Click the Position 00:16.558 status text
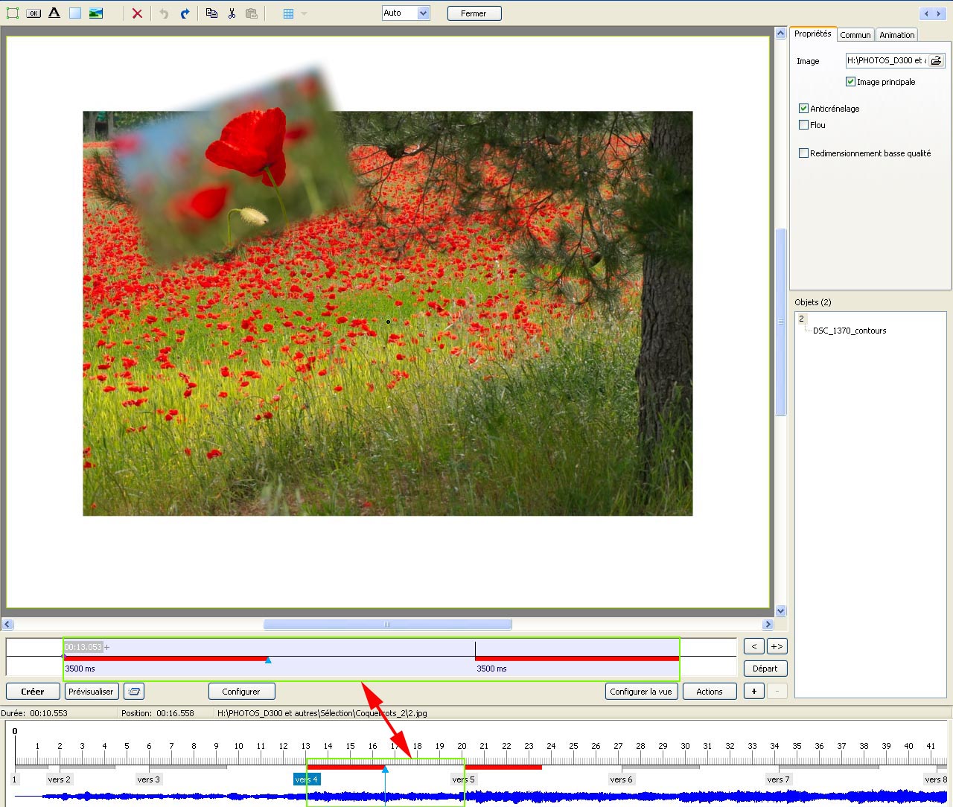953x807 pixels. (x=157, y=713)
